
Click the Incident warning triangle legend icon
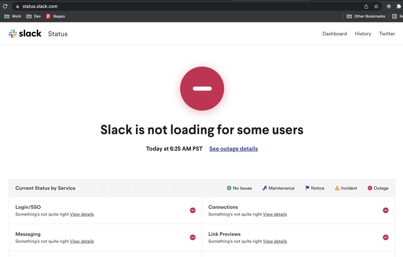(x=337, y=188)
